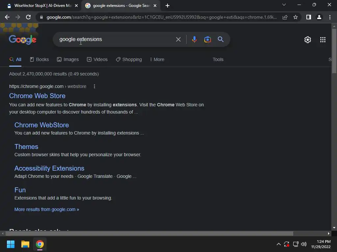This screenshot has width=337, height=252.
Task: Close the google extensions search tab
Action: point(155,6)
